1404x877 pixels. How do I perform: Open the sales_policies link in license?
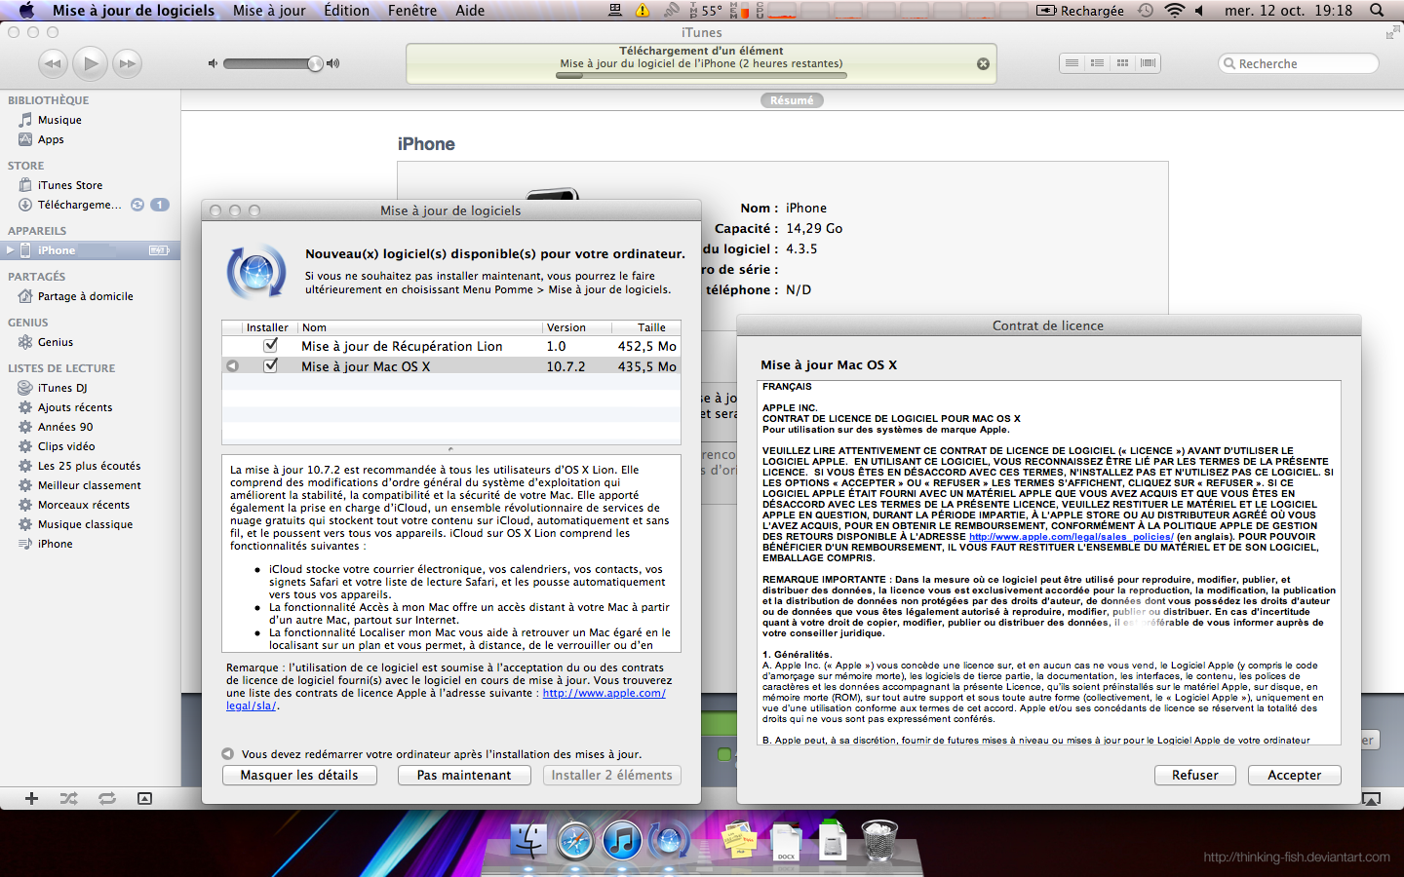pos(1071,537)
